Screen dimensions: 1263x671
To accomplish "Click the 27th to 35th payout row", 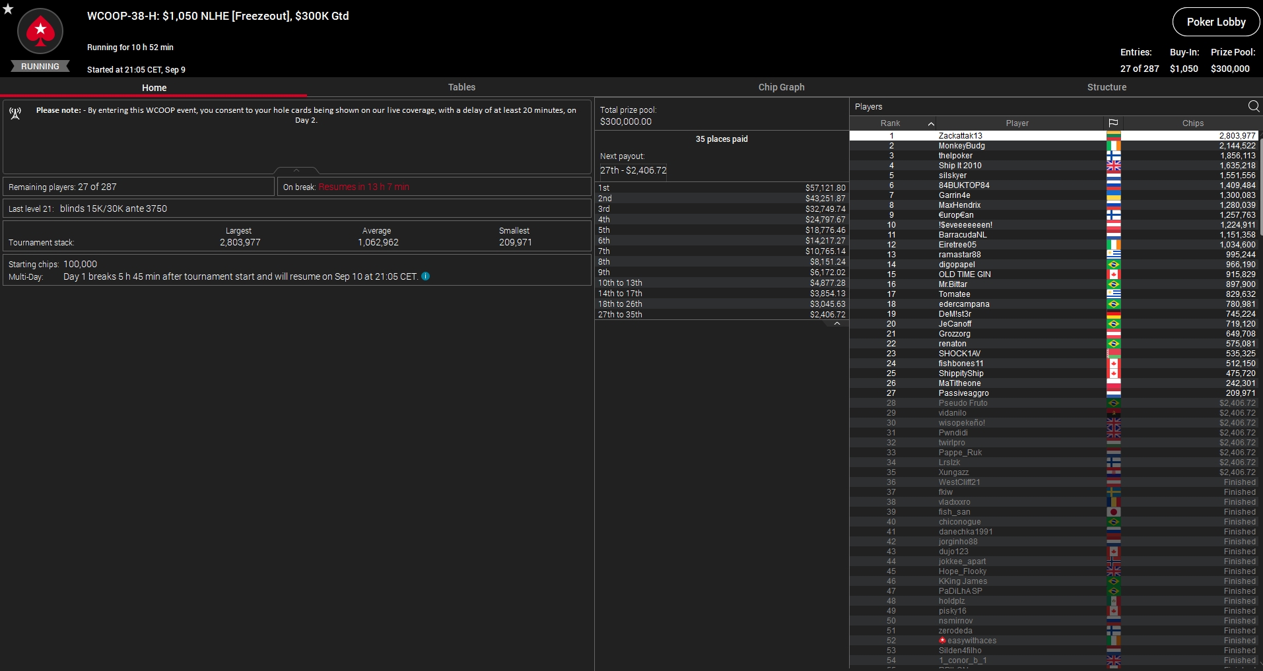I will (x=722, y=315).
